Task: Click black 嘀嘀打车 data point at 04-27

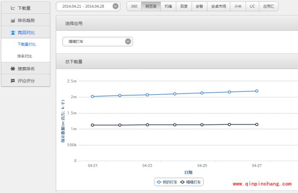Action: 257,124
